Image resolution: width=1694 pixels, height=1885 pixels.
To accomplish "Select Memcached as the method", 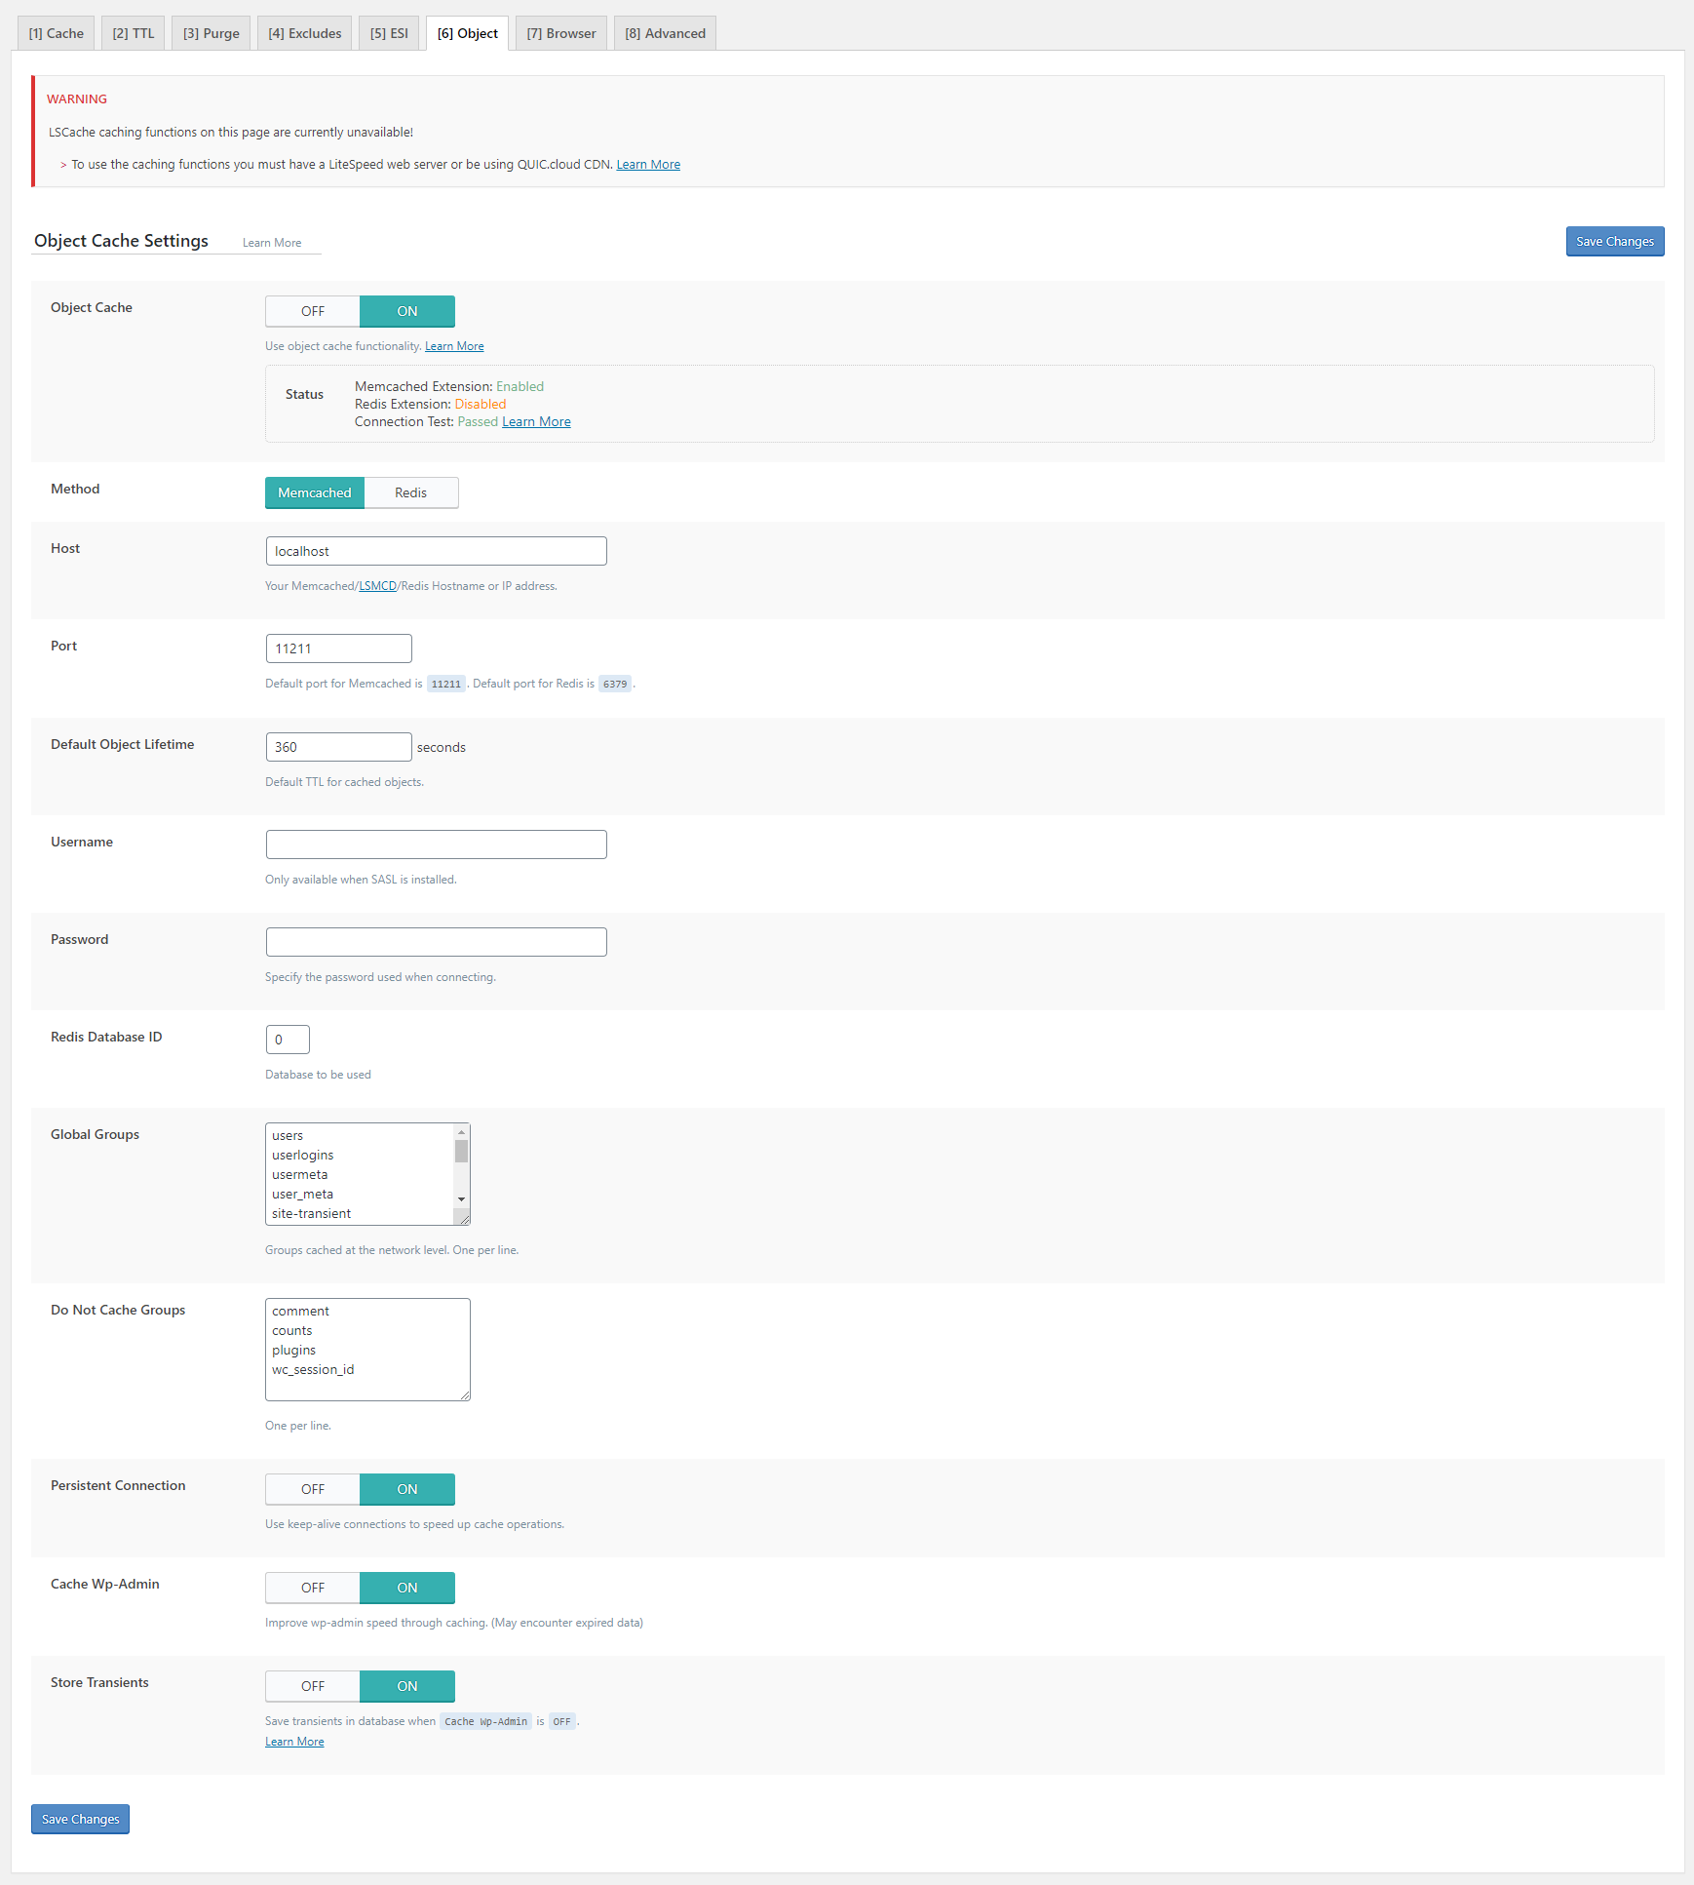I will (x=315, y=492).
